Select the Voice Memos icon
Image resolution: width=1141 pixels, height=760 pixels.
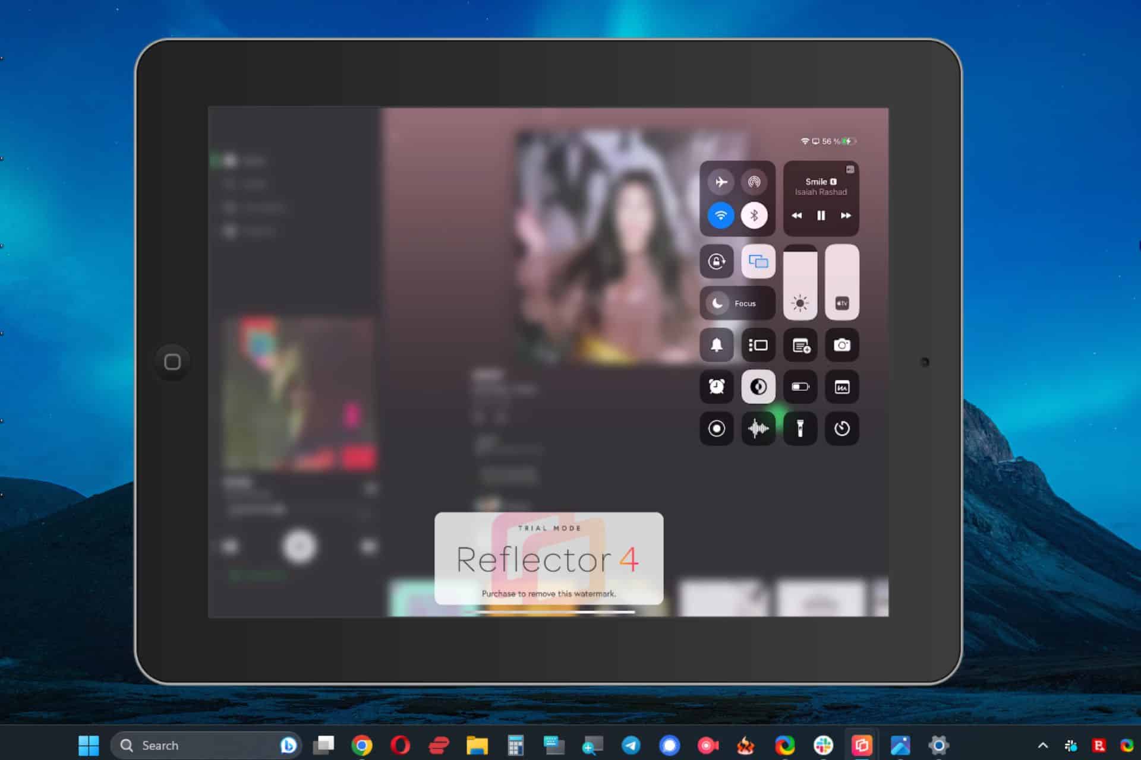[757, 428]
